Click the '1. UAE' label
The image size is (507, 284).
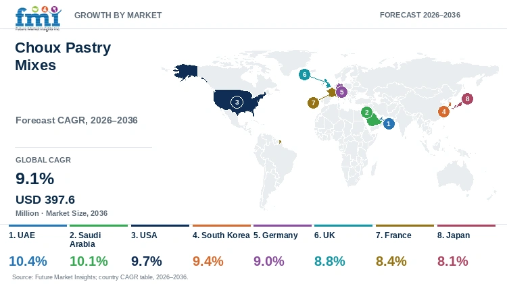click(x=22, y=235)
